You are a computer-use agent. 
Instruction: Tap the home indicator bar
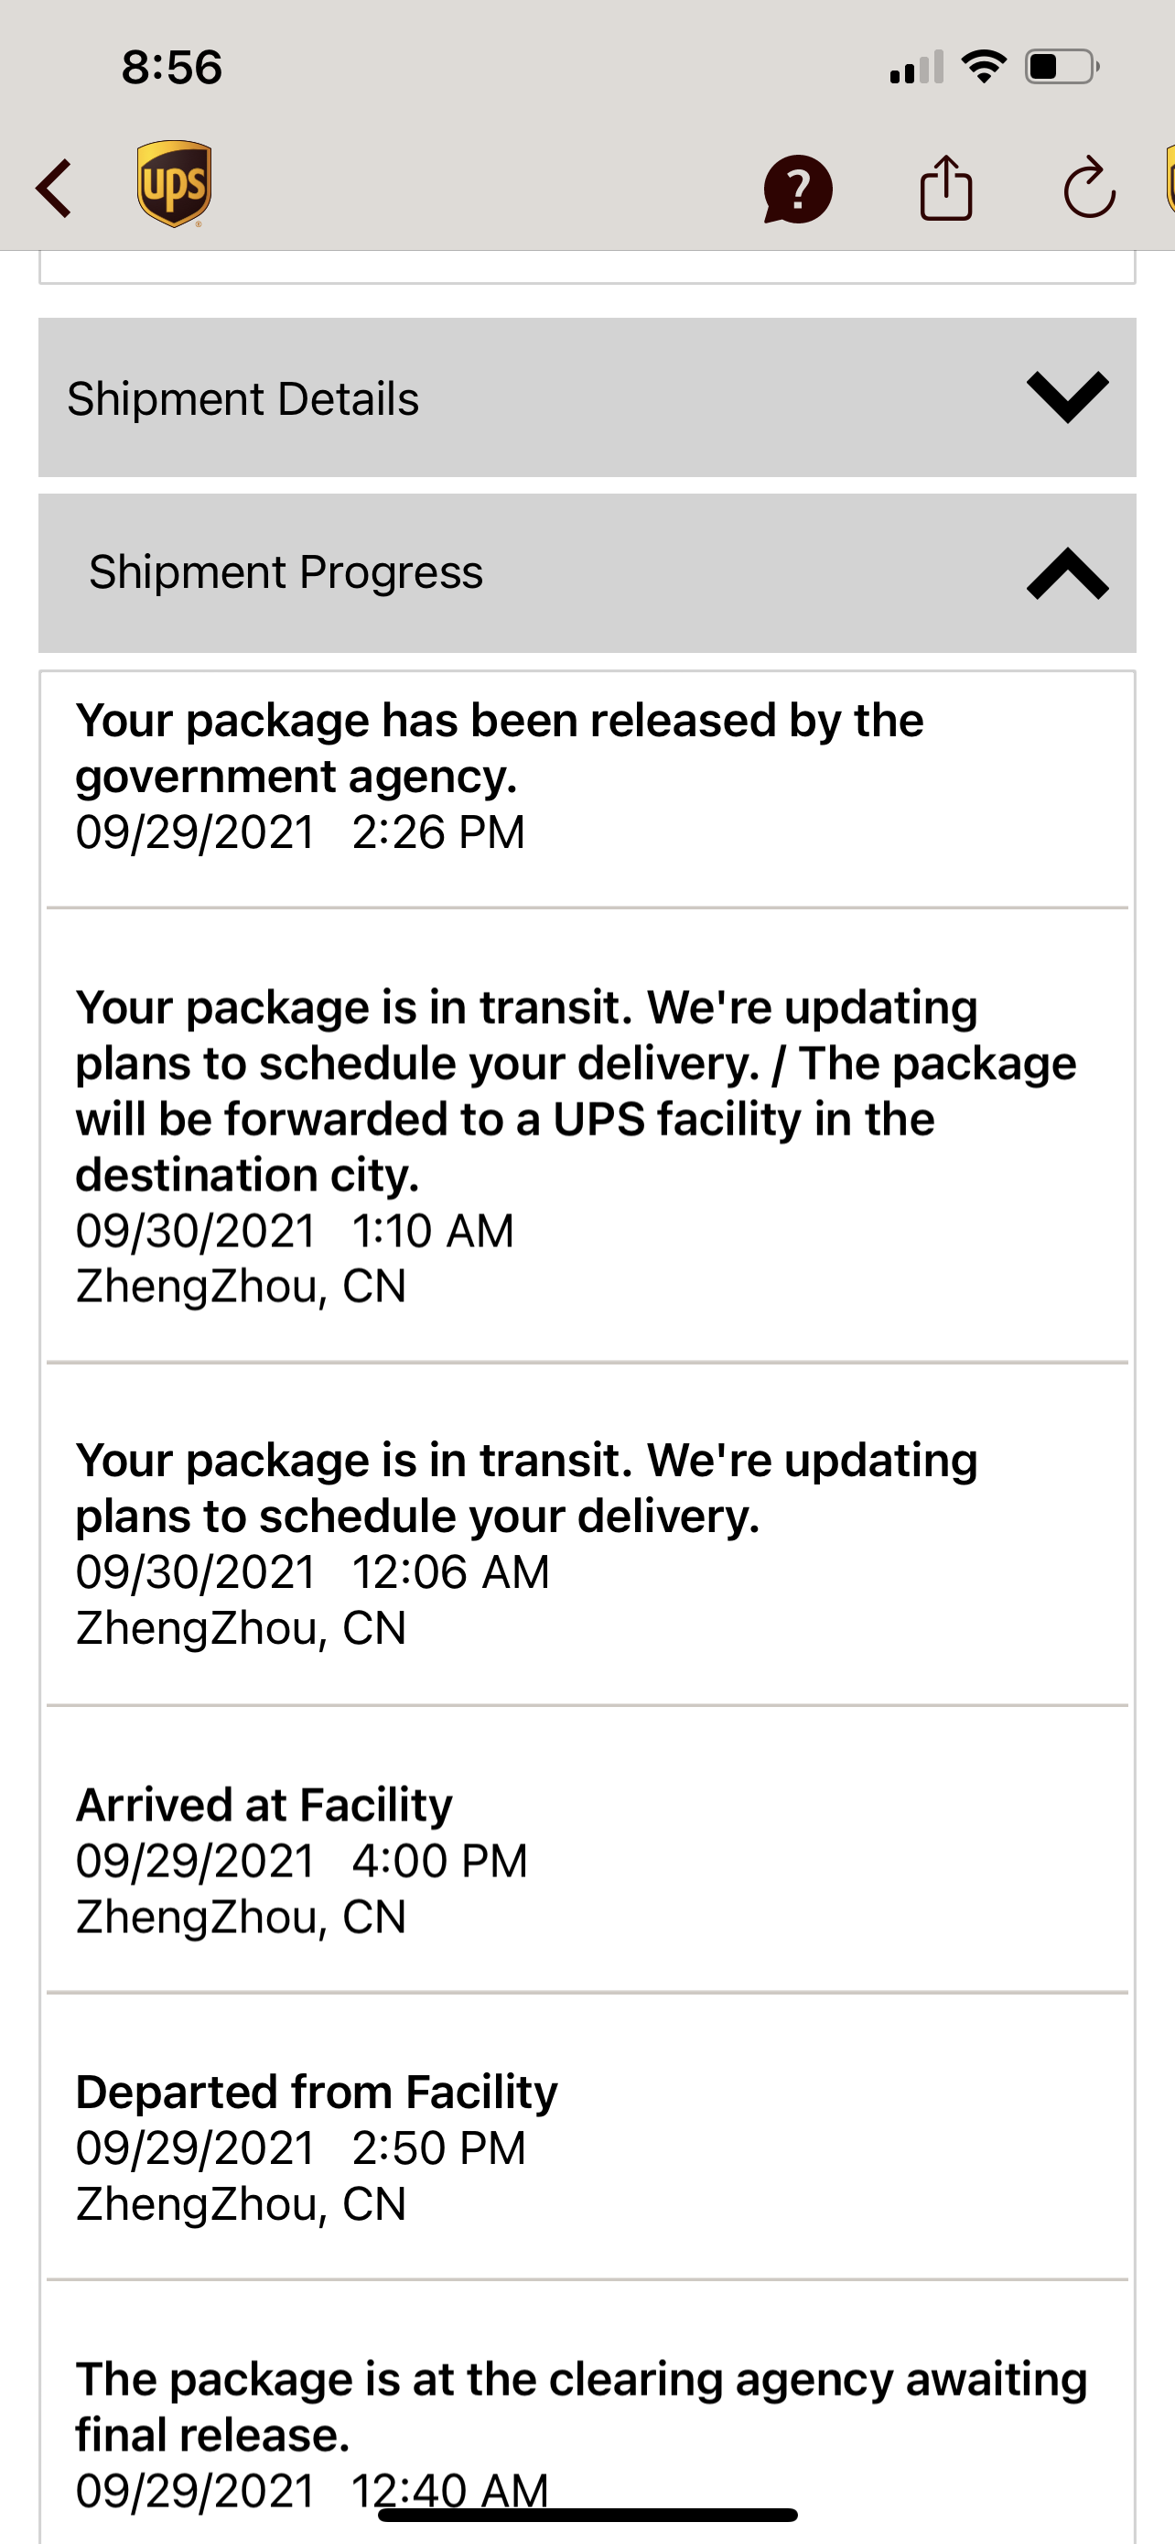pyautogui.click(x=588, y=2515)
